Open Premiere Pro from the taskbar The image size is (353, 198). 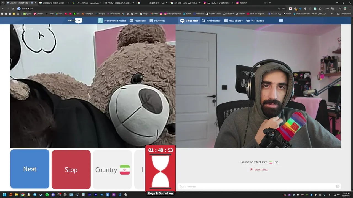95,195
